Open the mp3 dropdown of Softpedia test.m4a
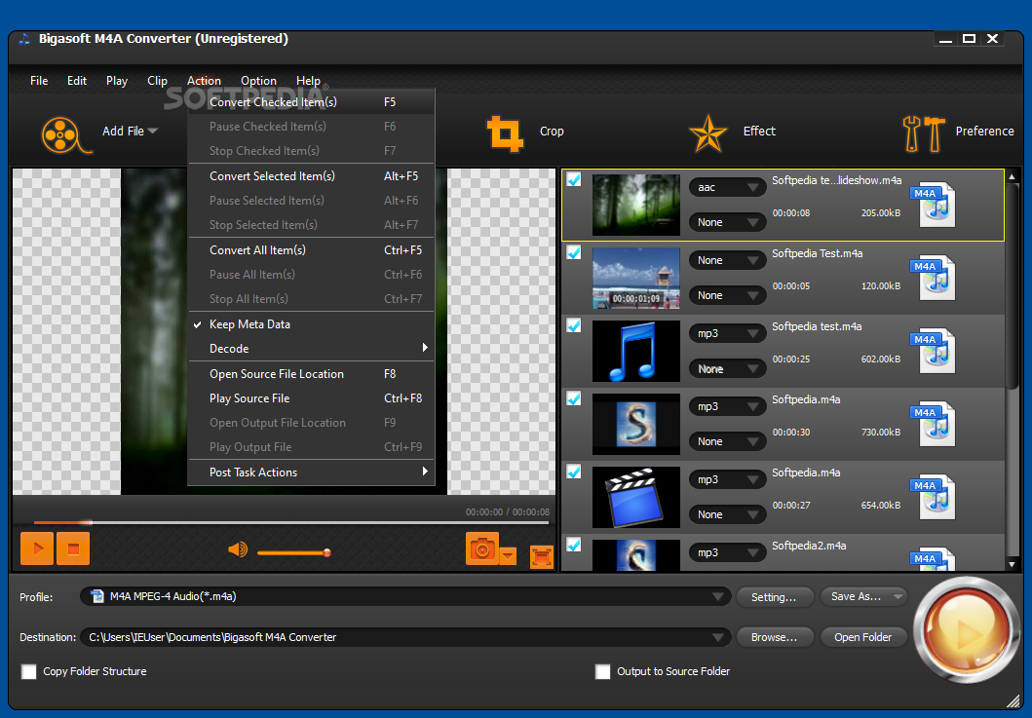The width and height of the screenshot is (1032, 718). (x=727, y=333)
